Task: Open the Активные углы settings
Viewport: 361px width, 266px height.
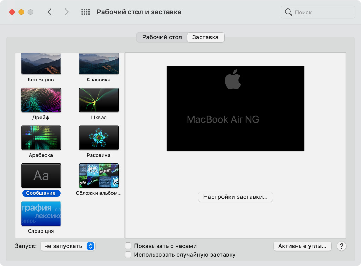Action: point(302,246)
